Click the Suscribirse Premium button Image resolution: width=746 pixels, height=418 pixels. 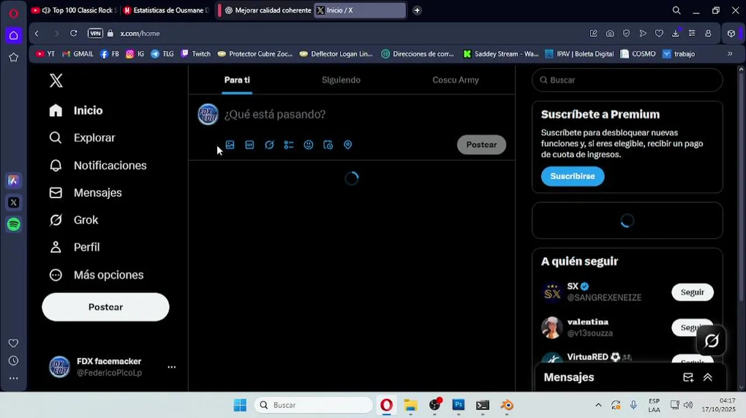click(573, 176)
